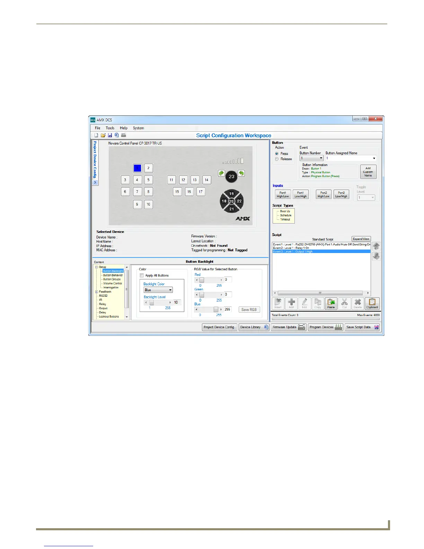Click the Insert event icon

click(278, 303)
